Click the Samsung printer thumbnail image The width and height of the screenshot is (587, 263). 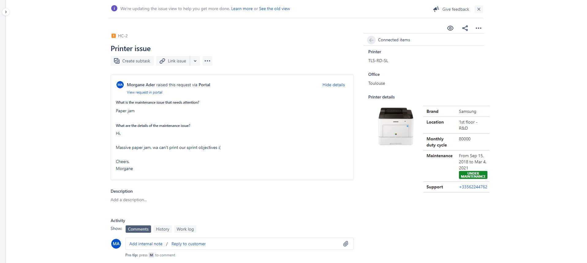[x=396, y=126]
